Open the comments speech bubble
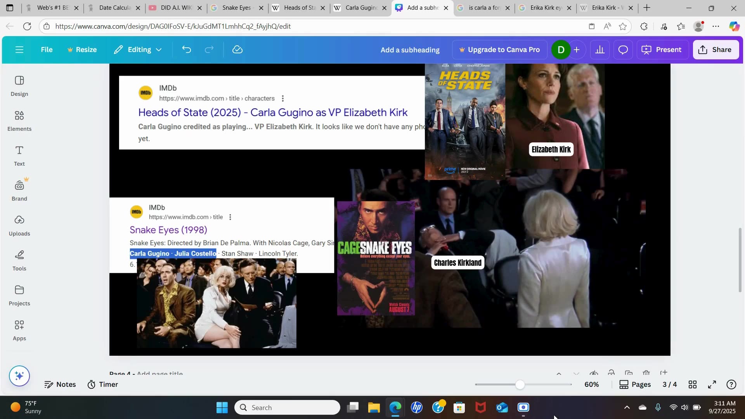Viewport: 745px width, 419px height. pyautogui.click(x=623, y=50)
